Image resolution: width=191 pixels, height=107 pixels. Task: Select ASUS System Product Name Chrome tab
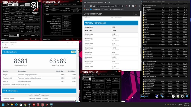coord(94,2)
